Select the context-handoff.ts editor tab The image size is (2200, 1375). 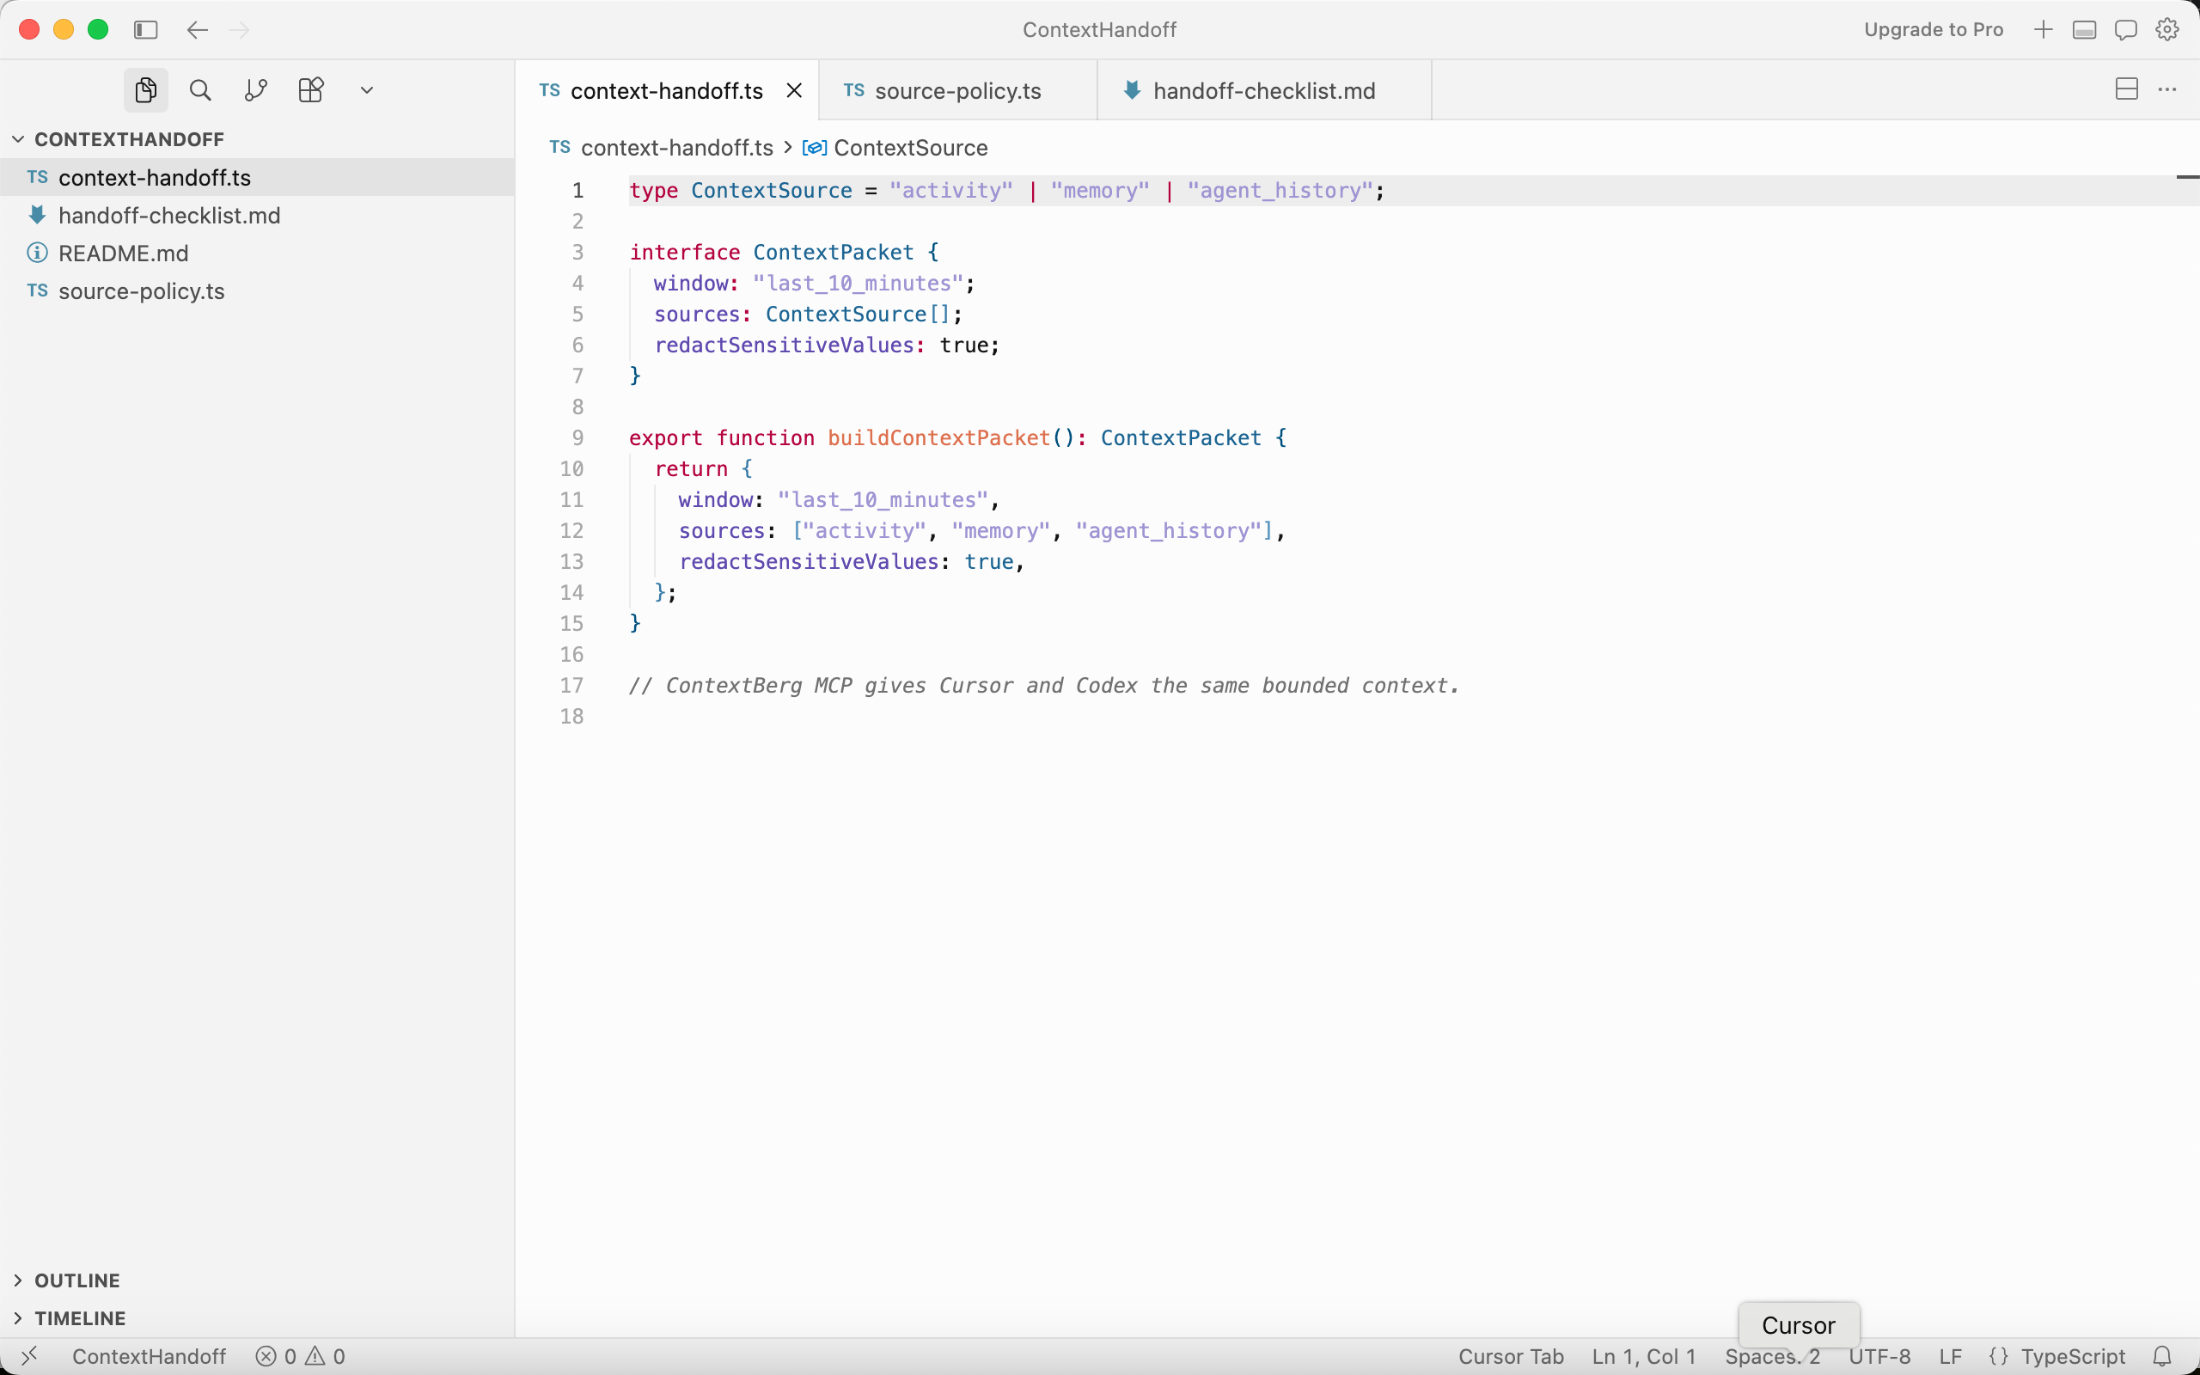click(x=666, y=90)
